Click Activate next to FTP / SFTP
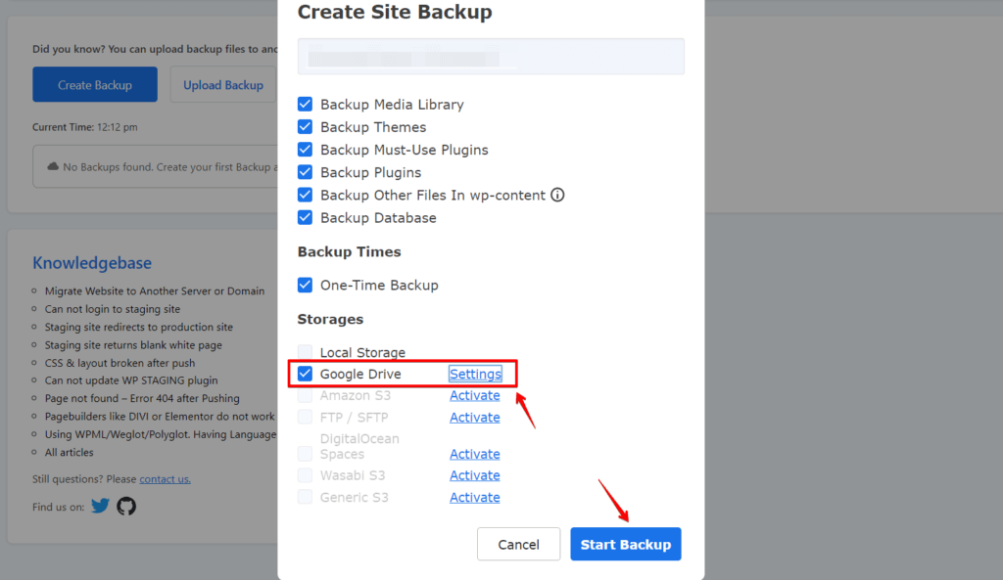 pos(475,418)
